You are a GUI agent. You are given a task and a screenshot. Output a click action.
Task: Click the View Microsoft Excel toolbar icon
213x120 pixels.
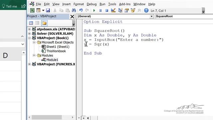[x=32, y=10]
